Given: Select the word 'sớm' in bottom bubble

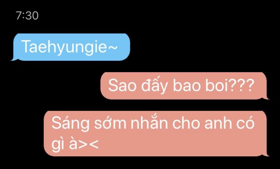Looking at the screenshot, I should pyautogui.click(x=110, y=123).
